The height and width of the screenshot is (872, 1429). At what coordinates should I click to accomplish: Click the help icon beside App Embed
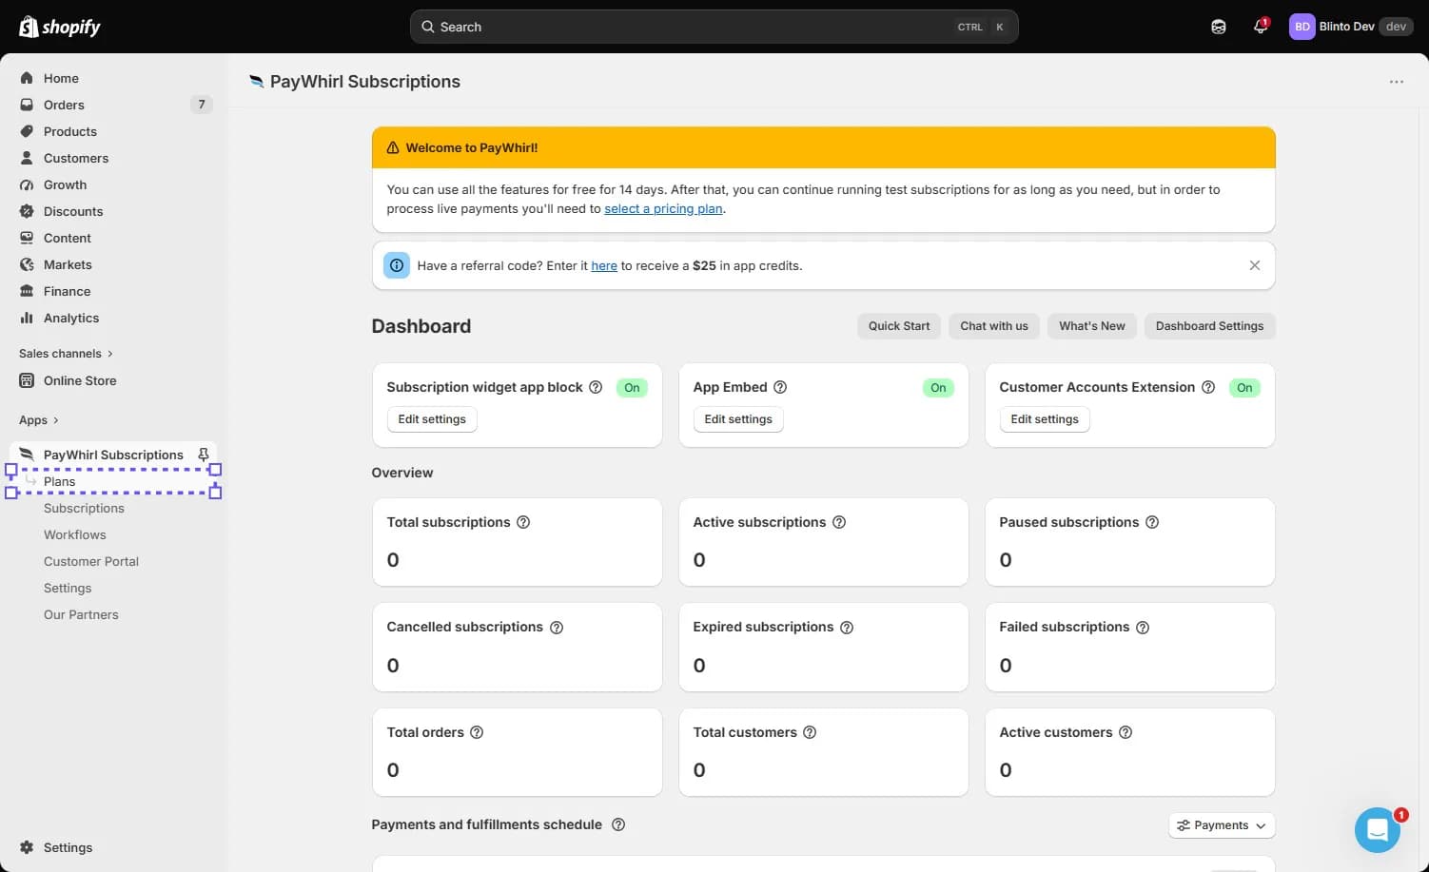[x=780, y=387]
